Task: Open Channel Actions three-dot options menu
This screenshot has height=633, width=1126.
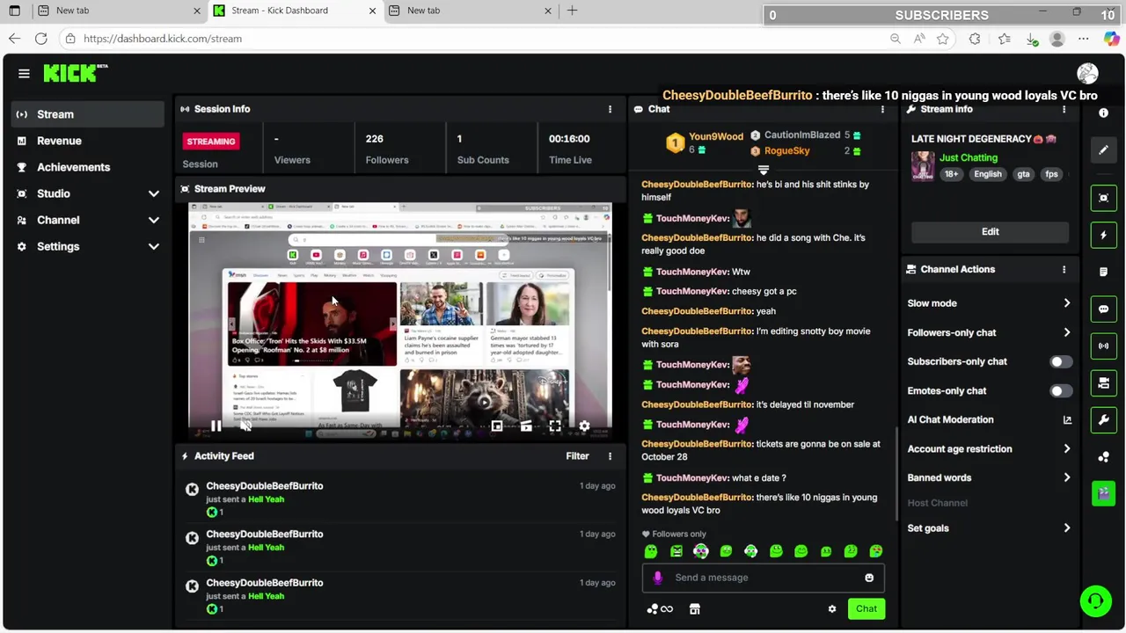Action: 1064,269
